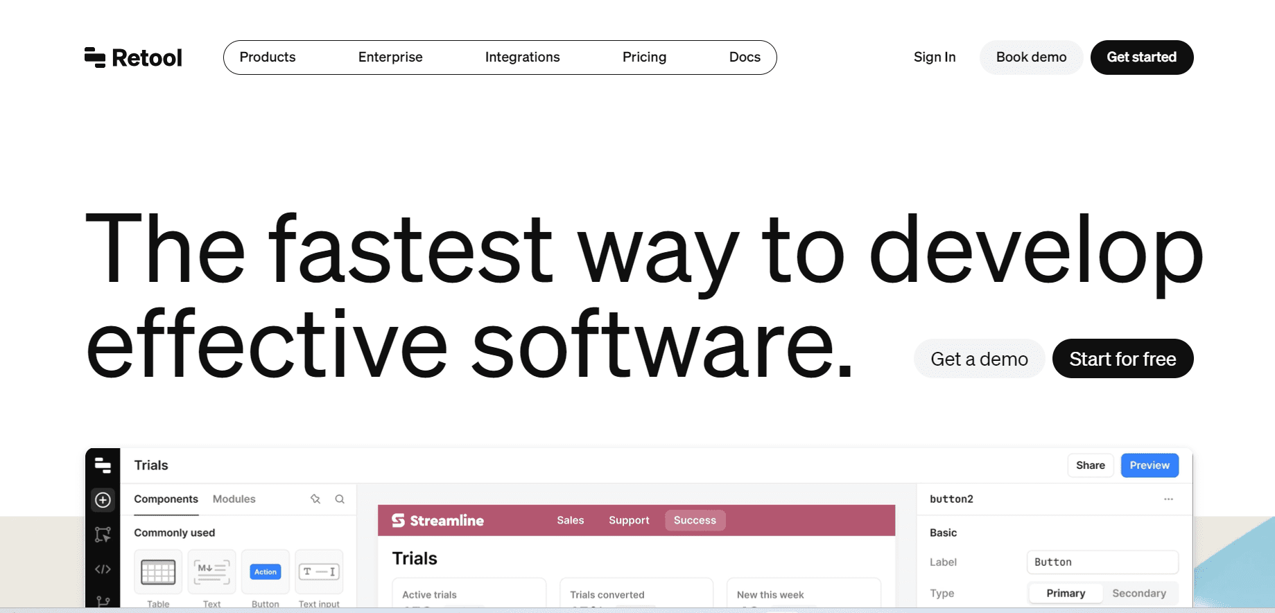
Task: Open the Enterprise nav item
Action: (390, 57)
